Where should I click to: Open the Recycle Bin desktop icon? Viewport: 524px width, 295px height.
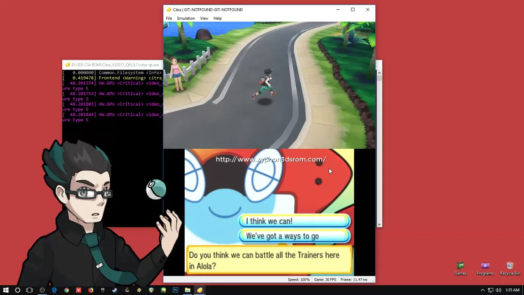click(510, 268)
